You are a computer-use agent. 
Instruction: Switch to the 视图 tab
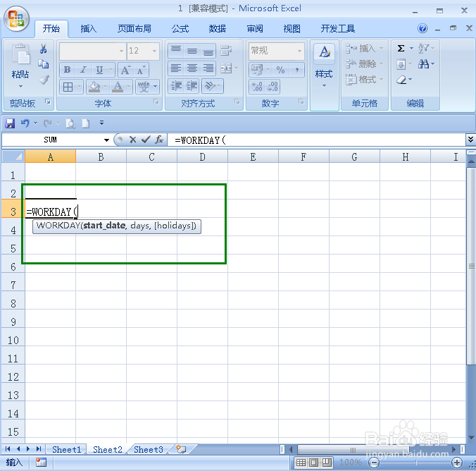coord(292,29)
